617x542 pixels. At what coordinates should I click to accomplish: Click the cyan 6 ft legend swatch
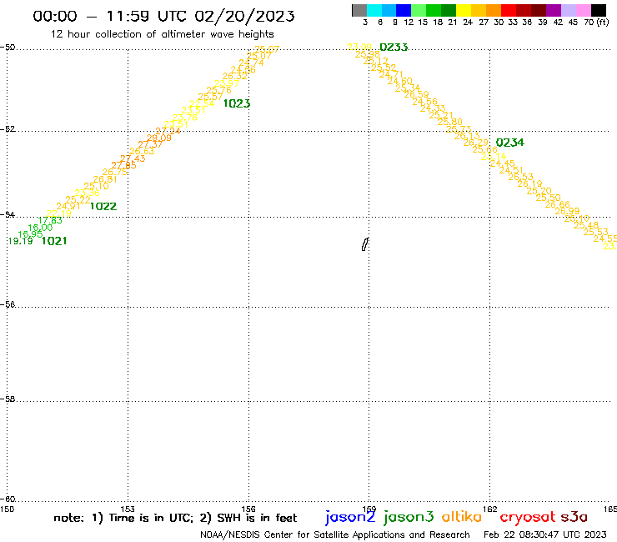[x=374, y=10]
